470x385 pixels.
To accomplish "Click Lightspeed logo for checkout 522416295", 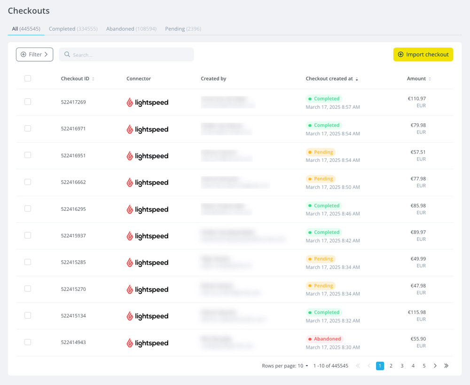I will [148, 209].
